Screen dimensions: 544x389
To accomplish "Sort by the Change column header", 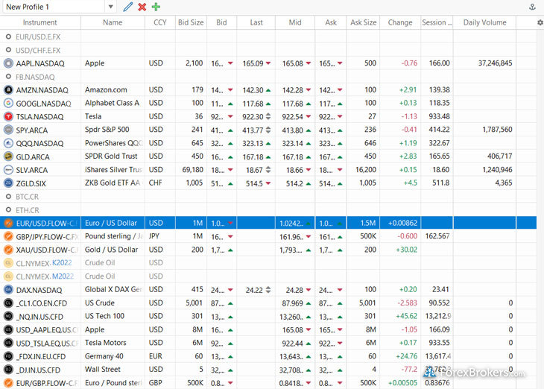I will point(400,22).
